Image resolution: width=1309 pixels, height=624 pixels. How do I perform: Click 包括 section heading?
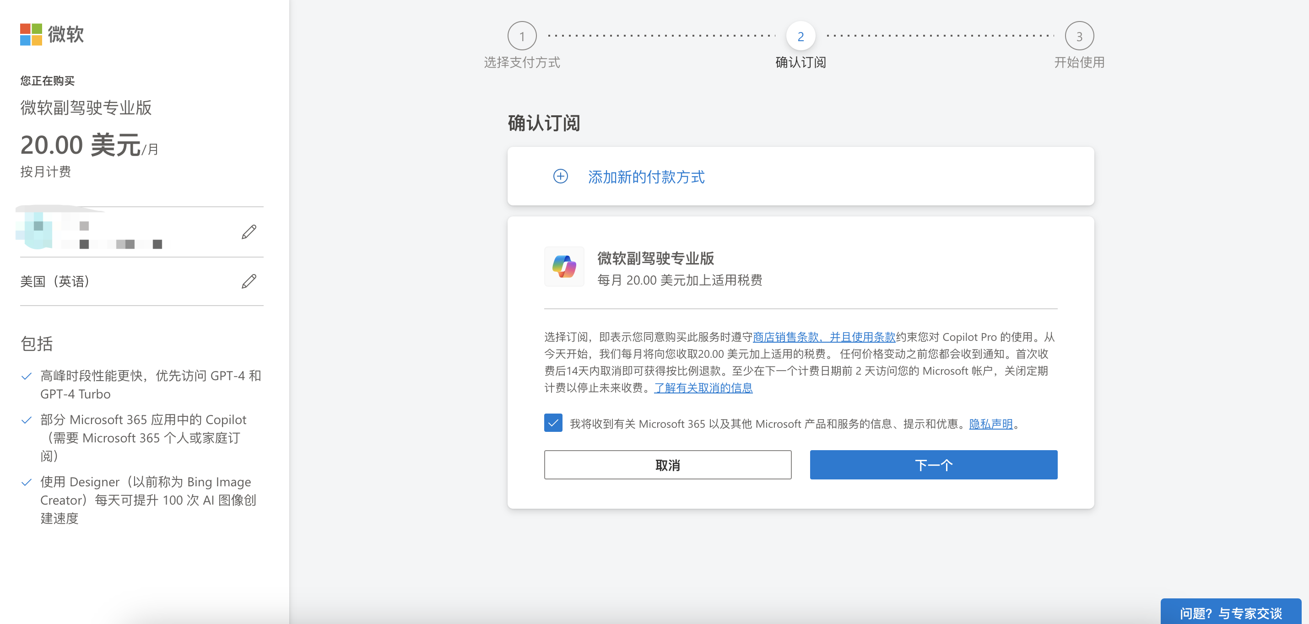click(x=37, y=344)
